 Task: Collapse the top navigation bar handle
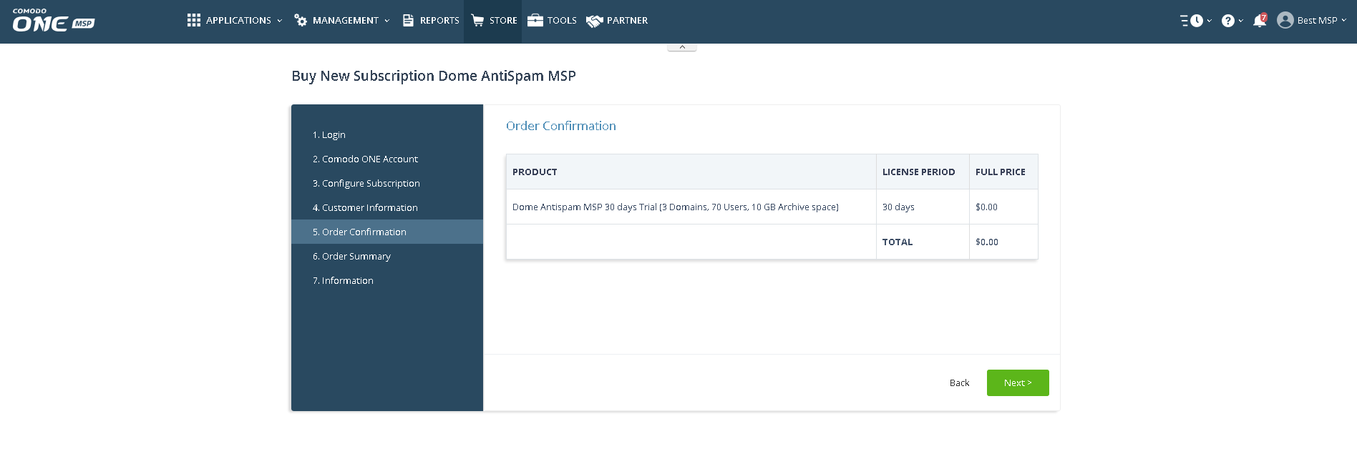pyautogui.click(x=682, y=47)
